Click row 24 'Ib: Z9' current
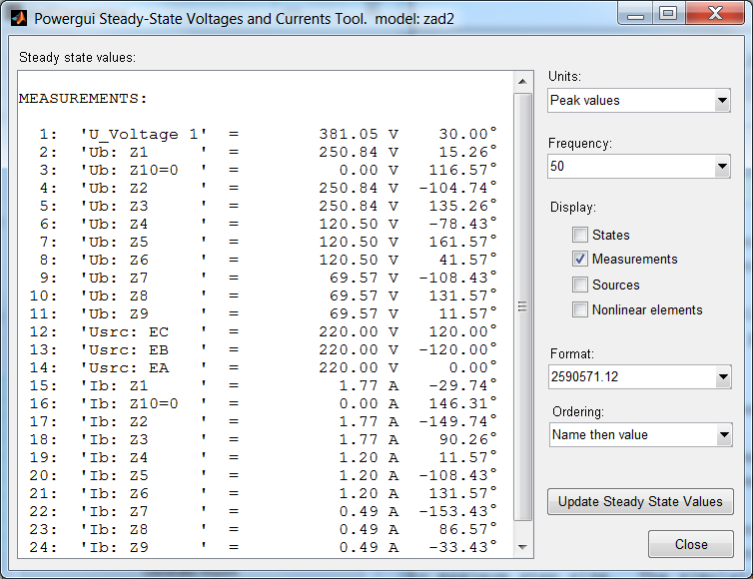The image size is (753, 579). 263,548
